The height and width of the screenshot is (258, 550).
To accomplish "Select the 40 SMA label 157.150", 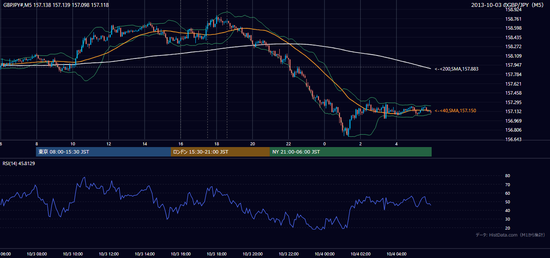I will (455, 111).
